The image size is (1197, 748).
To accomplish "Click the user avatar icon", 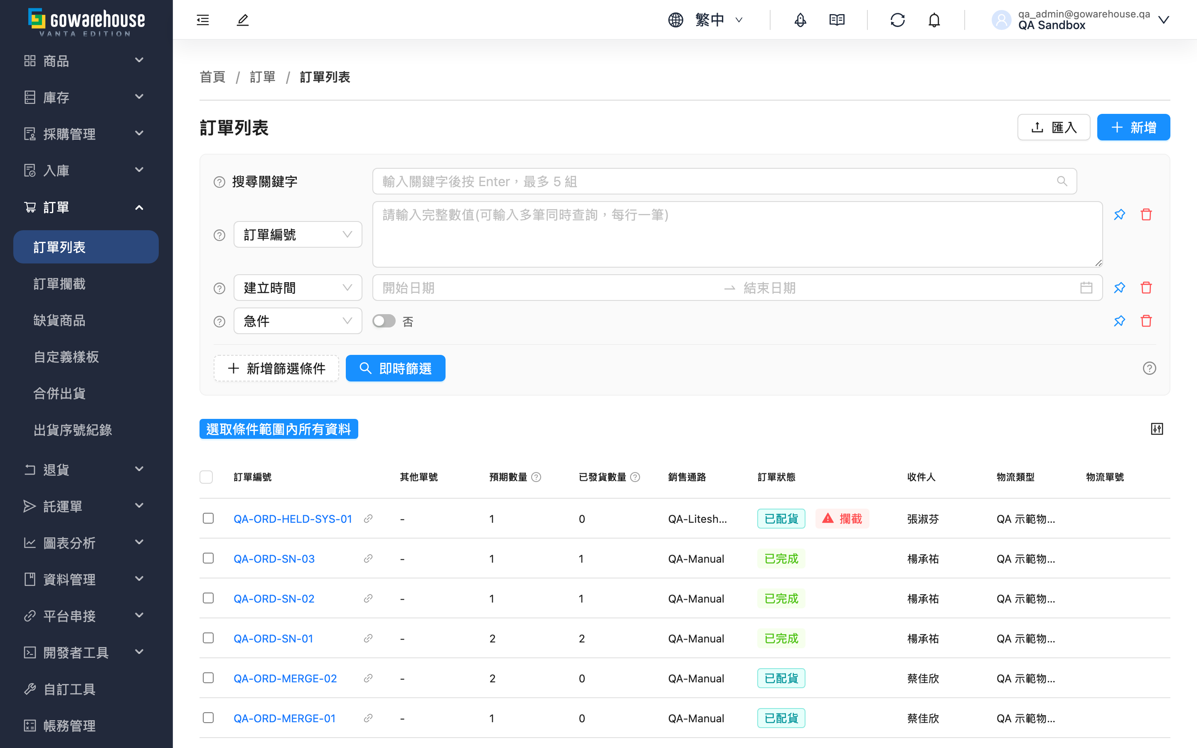I will [x=1001, y=20].
